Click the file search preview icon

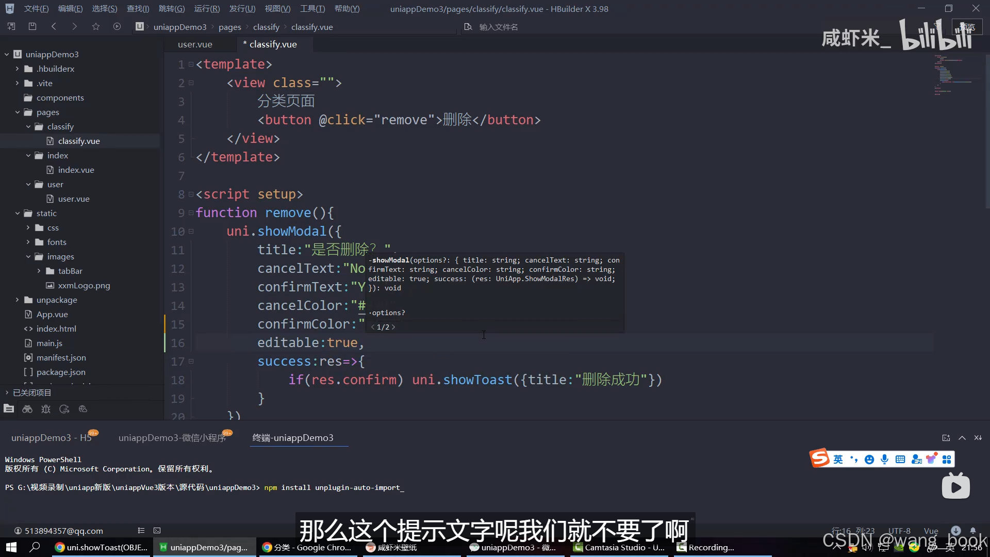468,27
